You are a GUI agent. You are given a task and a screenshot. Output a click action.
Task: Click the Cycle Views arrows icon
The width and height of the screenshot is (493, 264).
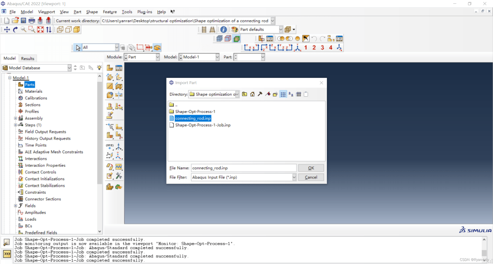pos(49,29)
